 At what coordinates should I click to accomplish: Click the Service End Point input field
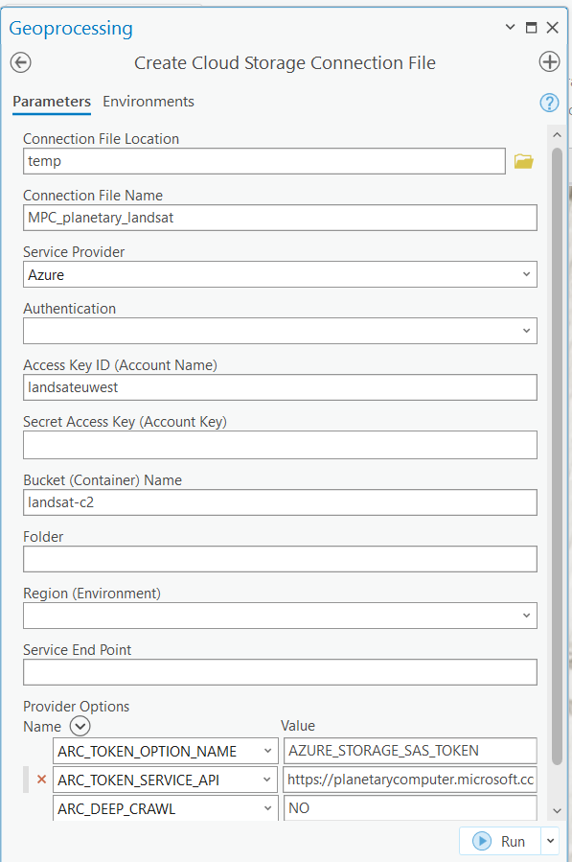pyautogui.click(x=278, y=672)
